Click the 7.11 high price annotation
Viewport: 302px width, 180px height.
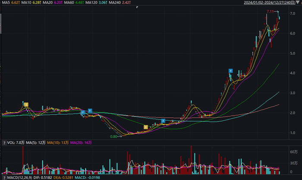pyautogui.click(x=270, y=12)
